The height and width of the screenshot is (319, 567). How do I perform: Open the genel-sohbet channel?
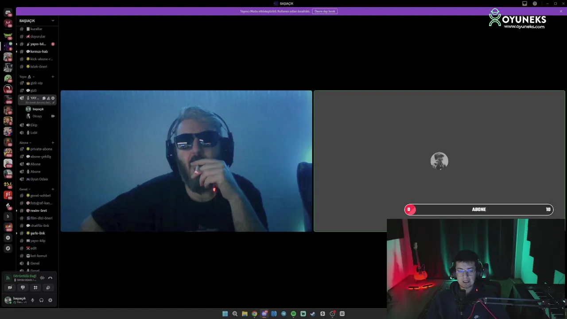coord(37,195)
